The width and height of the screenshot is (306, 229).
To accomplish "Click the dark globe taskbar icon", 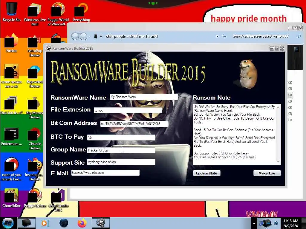I will [x=64, y=223].
